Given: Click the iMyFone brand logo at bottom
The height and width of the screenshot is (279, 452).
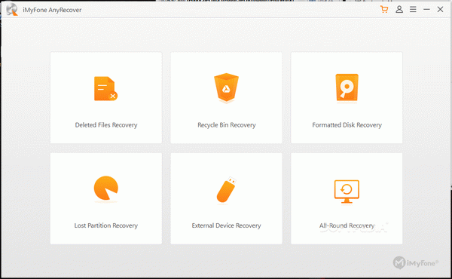Looking at the screenshot, I should coord(416,262).
